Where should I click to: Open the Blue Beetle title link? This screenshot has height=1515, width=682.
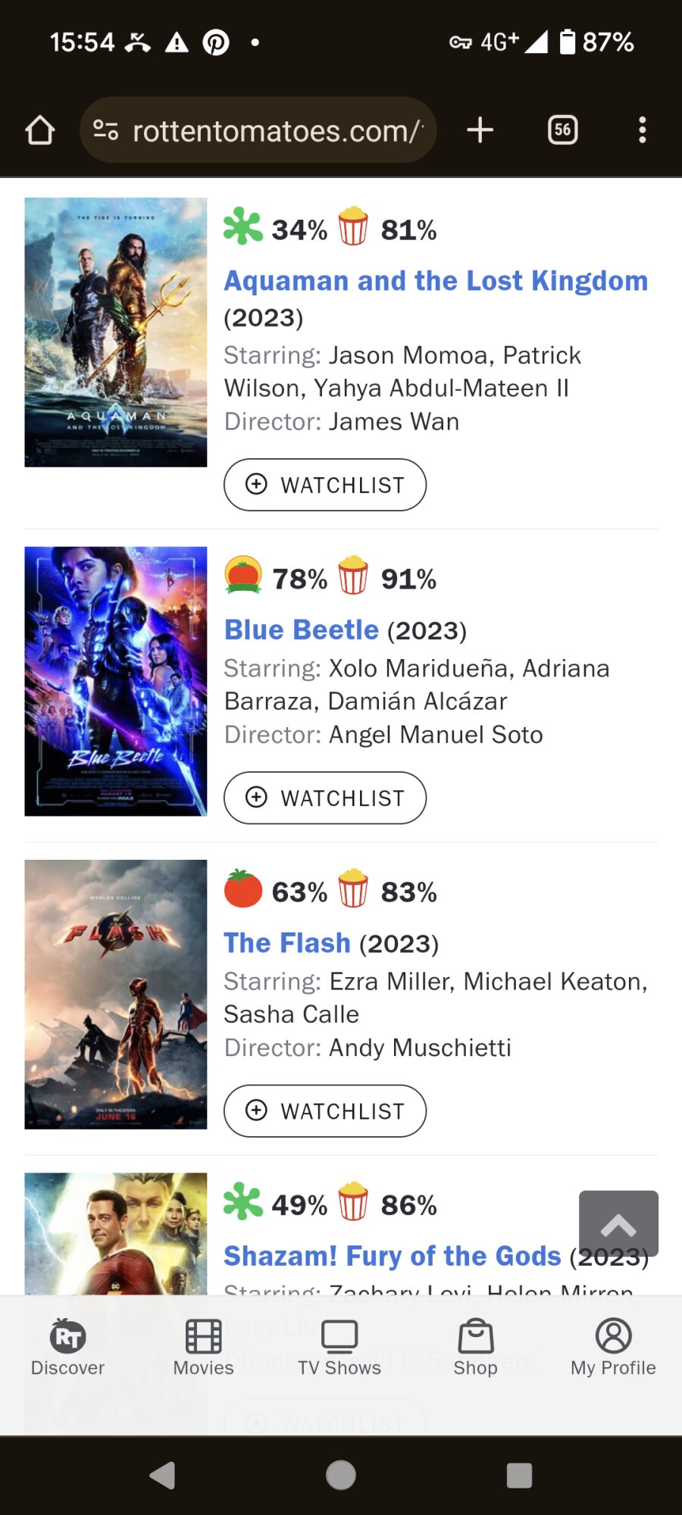pyautogui.click(x=302, y=630)
